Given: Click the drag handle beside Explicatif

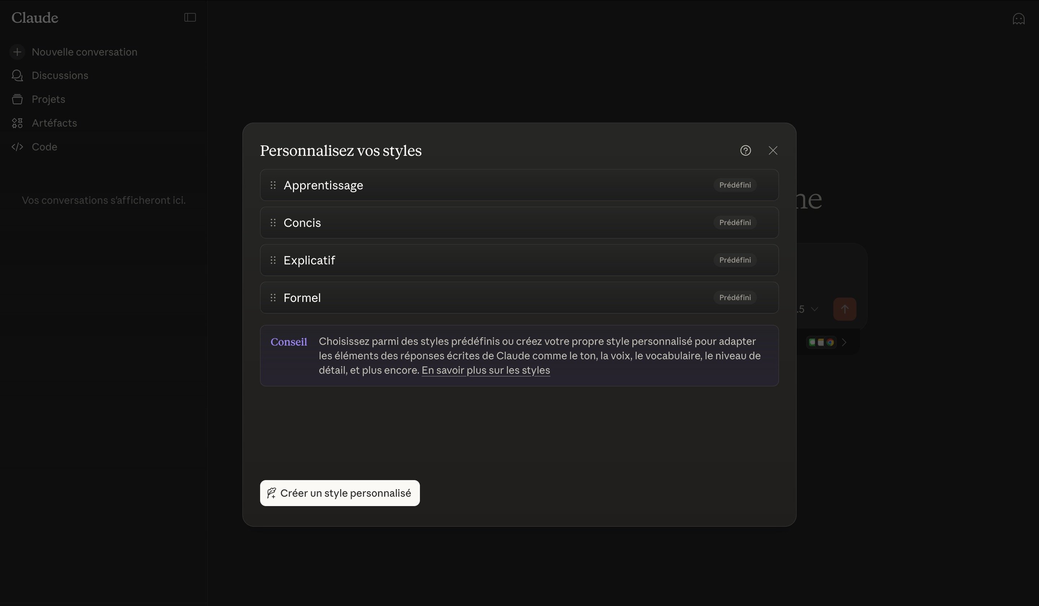Looking at the screenshot, I should pos(273,260).
